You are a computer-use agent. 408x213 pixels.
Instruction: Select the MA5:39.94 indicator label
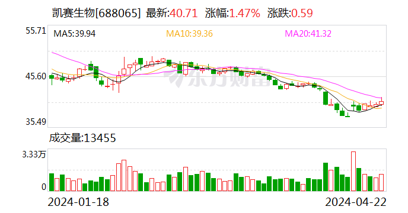click(74, 34)
